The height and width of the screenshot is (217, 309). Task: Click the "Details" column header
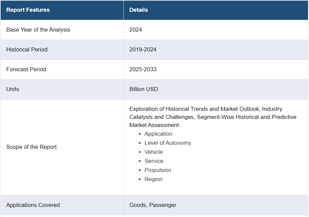pyautogui.click(x=139, y=10)
